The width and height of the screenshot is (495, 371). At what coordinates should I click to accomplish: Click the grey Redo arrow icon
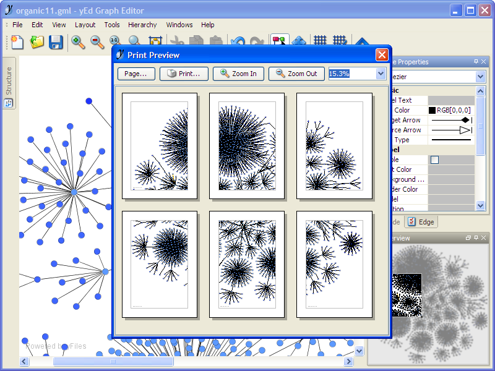(257, 41)
